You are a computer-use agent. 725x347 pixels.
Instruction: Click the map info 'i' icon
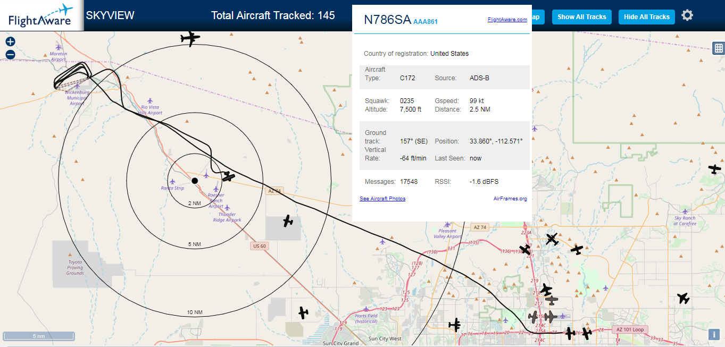pyautogui.click(x=714, y=334)
